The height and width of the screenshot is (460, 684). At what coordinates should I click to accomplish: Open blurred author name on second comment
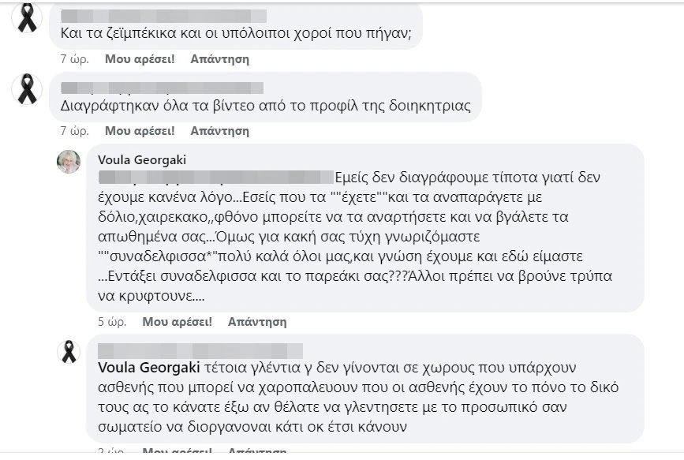tap(162, 88)
